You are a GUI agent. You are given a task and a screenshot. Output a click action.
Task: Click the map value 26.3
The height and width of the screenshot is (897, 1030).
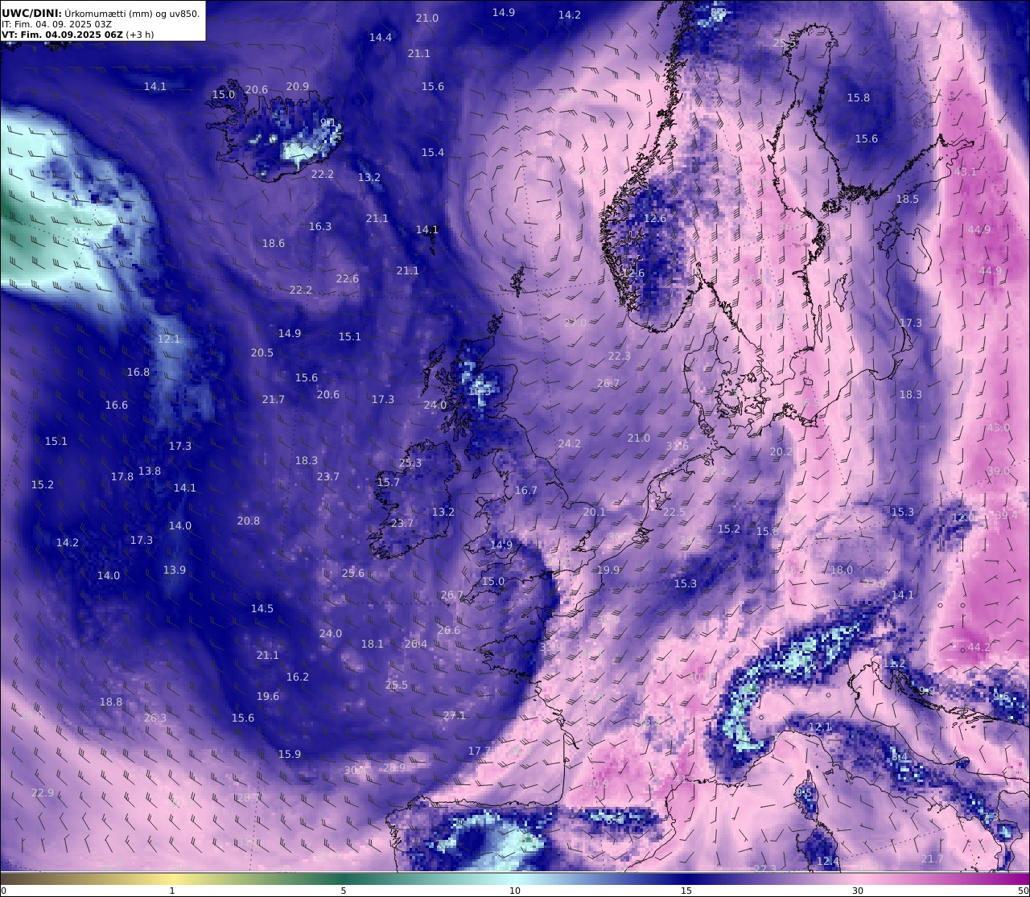coord(155,718)
